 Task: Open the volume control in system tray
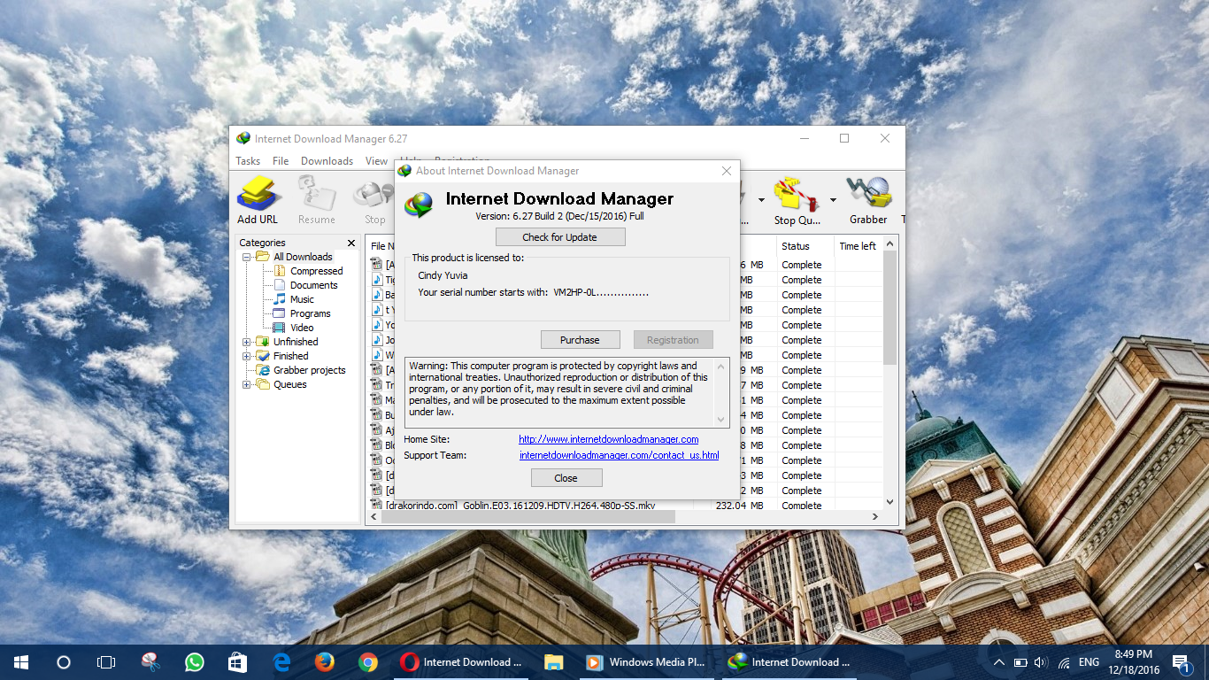point(1041,662)
